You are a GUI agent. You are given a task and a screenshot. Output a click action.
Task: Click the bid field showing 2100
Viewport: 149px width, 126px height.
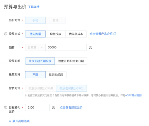[x=37, y=107]
